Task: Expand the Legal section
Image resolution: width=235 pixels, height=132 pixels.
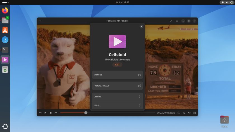Action: [x=117, y=105]
